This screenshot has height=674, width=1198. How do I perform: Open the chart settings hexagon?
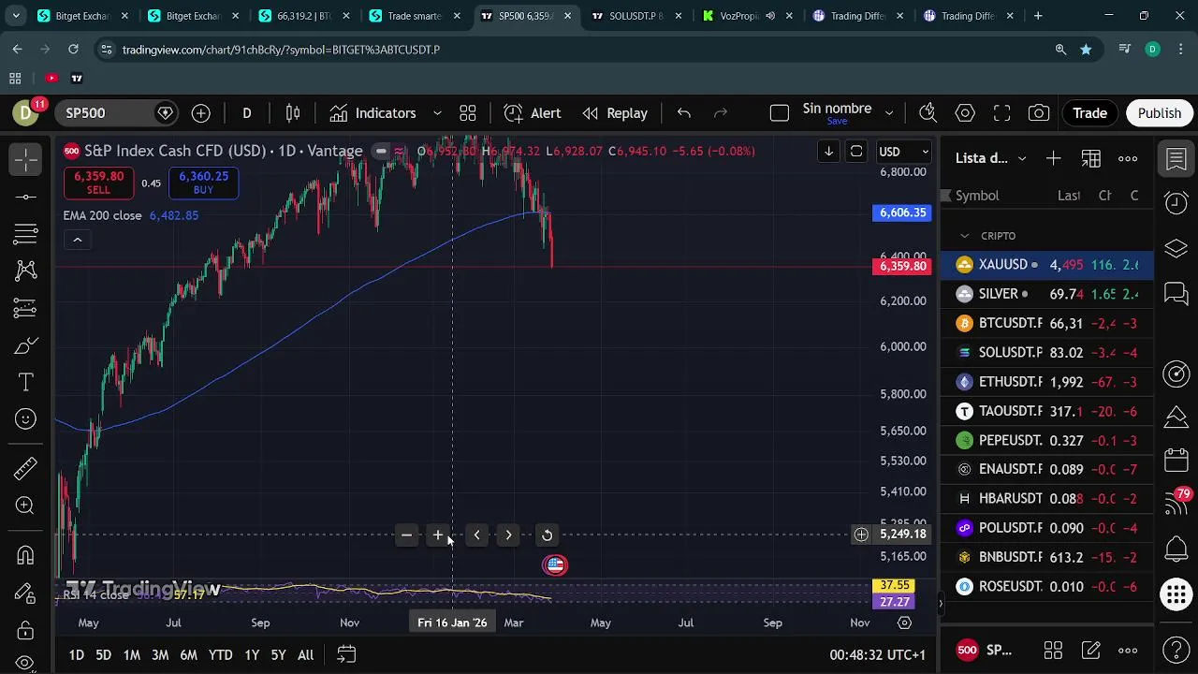[965, 113]
